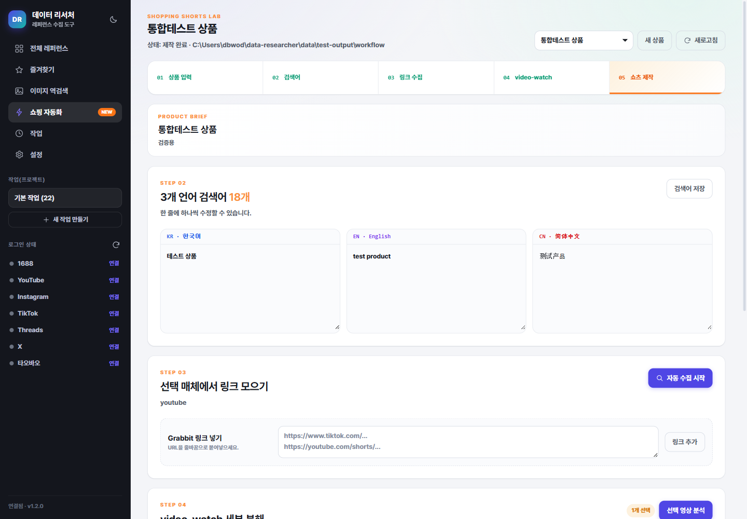Click the DR app logo

coord(17,20)
